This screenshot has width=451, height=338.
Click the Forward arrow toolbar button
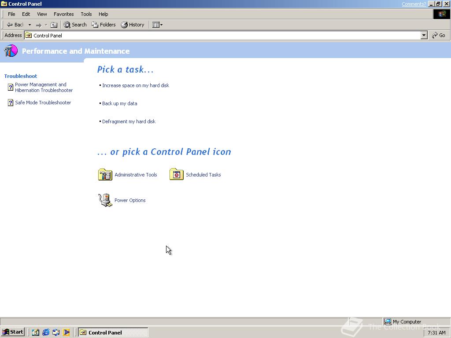pos(39,25)
